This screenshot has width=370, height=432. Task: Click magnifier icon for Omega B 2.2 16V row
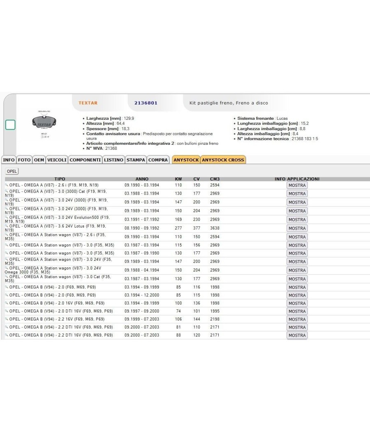[7, 319]
